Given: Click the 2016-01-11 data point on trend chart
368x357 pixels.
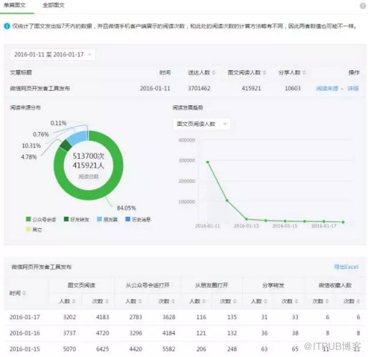Looking at the screenshot, I should click(x=208, y=162).
